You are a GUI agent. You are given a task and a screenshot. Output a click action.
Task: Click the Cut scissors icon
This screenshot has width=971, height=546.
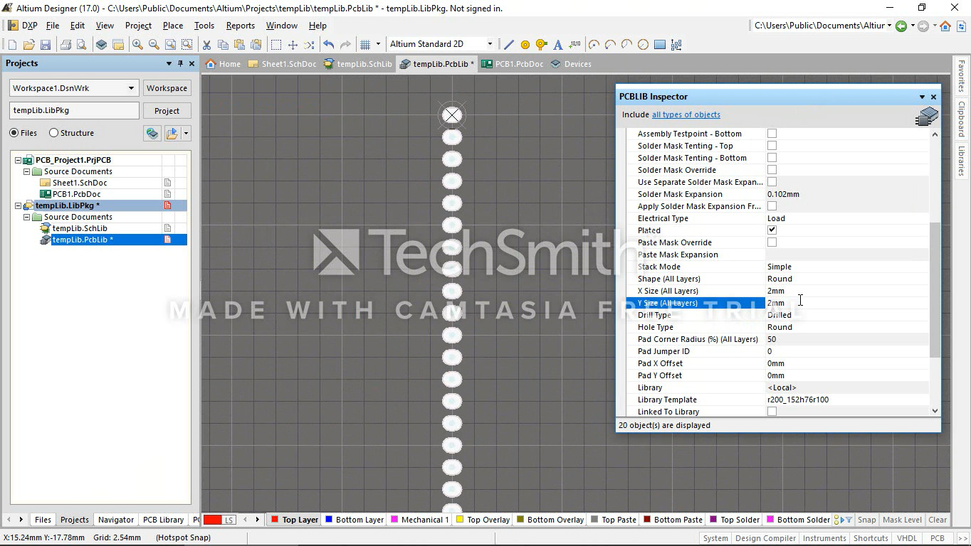(x=206, y=45)
